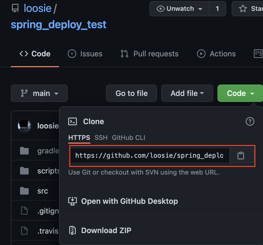
Task: Open the gradle folder
Action: (48, 151)
